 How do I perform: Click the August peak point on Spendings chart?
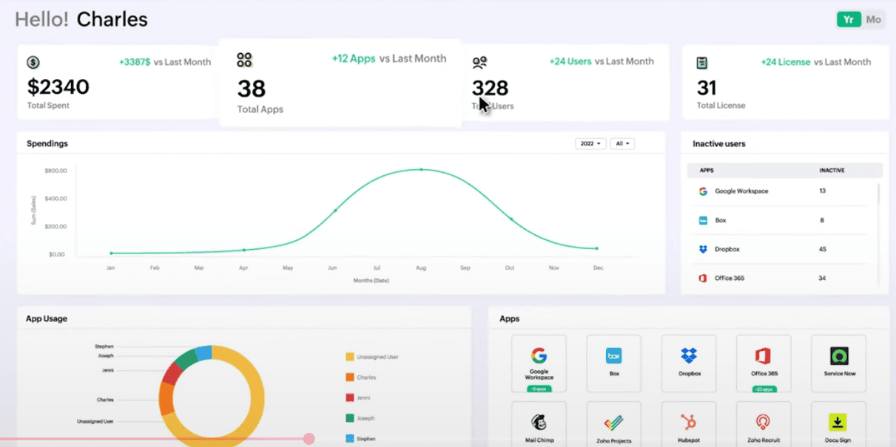pyautogui.click(x=421, y=169)
